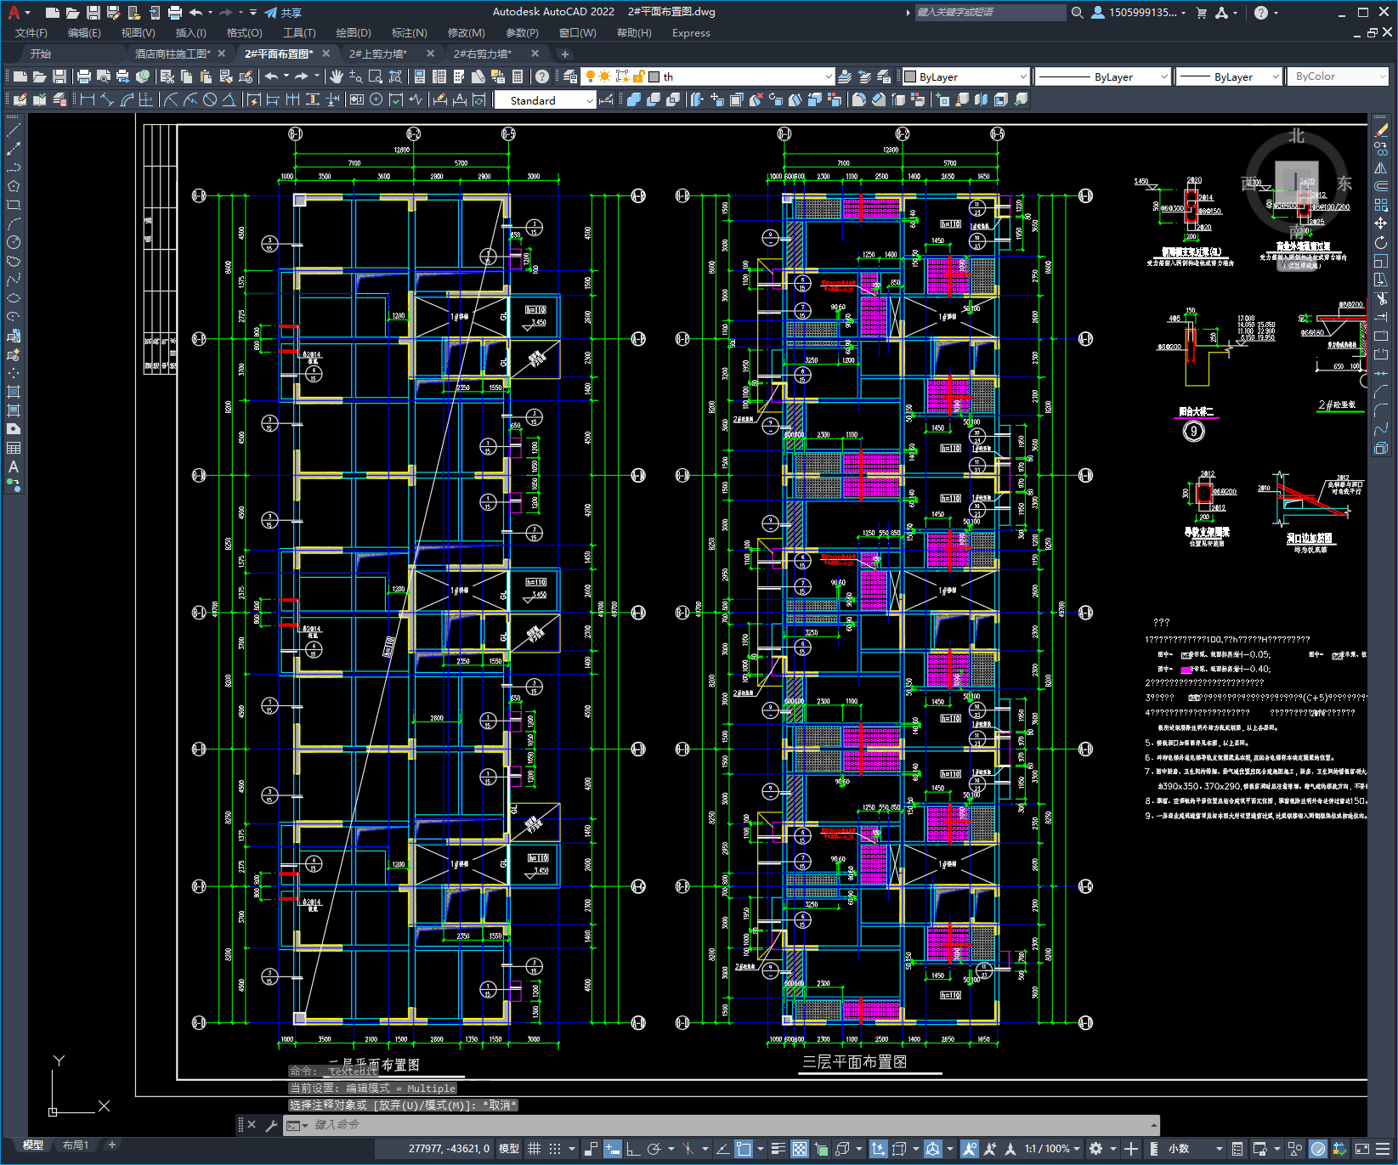The height and width of the screenshot is (1165, 1398).
Task: Click the Paste clipboard icon
Action: point(207,76)
